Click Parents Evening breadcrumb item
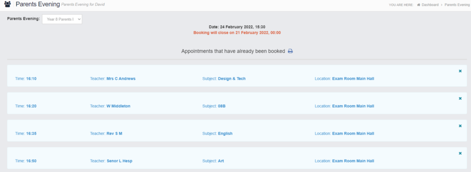Viewport: 471px width, 172px height. pyautogui.click(x=457, y=5)
